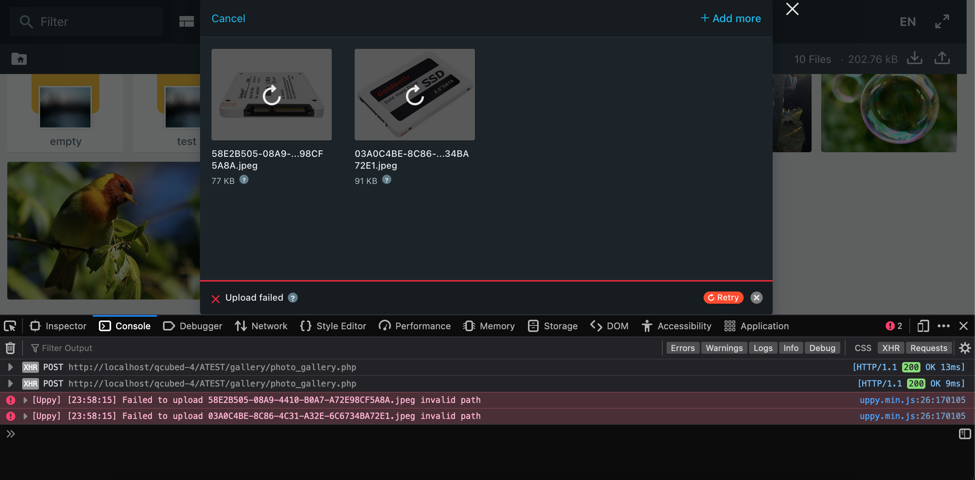Viewport: 975px width, 480px height.
Task: Open the DOM tab
Action: click(609, 326)
